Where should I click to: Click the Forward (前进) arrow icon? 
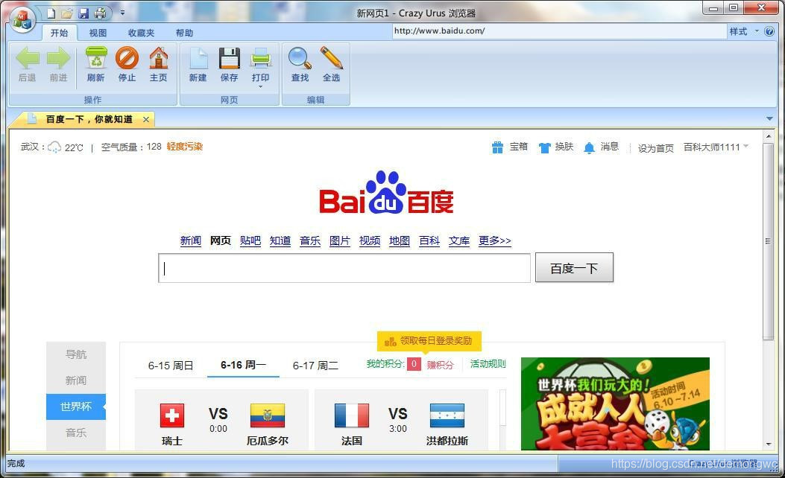59,59
